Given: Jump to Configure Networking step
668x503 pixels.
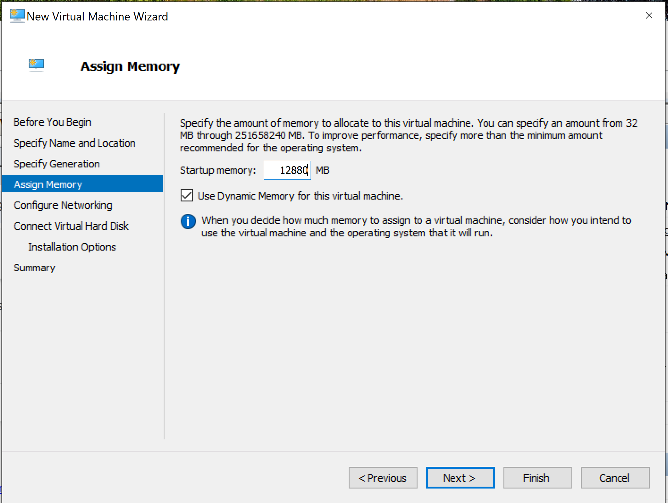Looking at the screenshot, I should 63,205.
